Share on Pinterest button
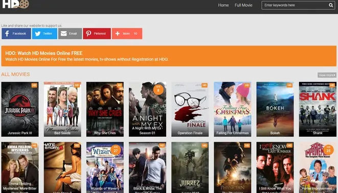The image size is (338, 193). (97, 34)
